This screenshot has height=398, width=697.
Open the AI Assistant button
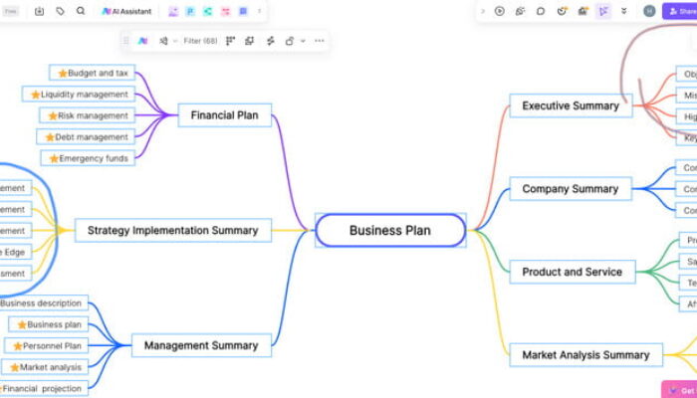tap(126, 11)
